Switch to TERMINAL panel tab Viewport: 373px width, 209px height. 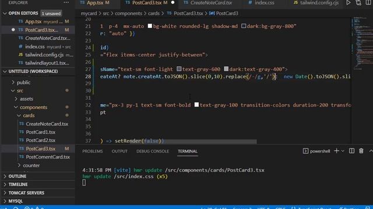click(188, 151)
